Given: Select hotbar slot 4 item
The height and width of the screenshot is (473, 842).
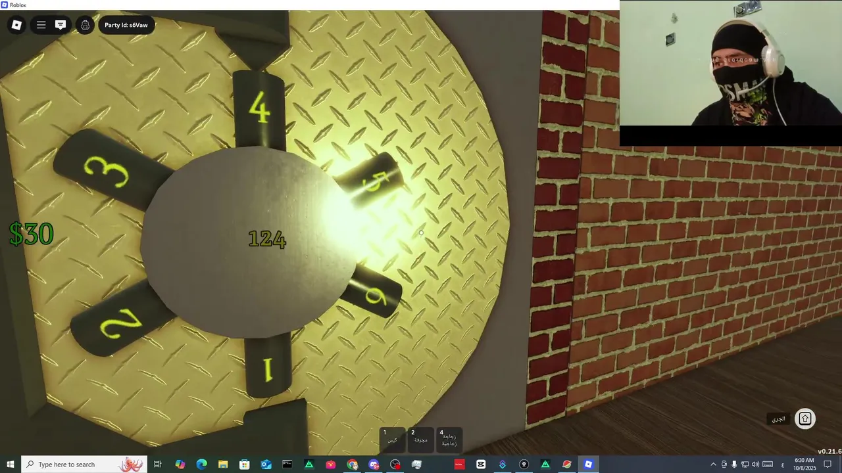Looking at the screenshot, I should point(449,439).
